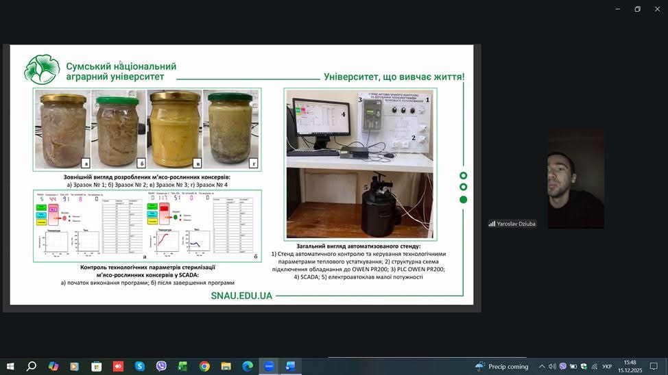668x375 pixels.
Task: Switch the УКР input language indicator
Action: click(x=607, y=367)
